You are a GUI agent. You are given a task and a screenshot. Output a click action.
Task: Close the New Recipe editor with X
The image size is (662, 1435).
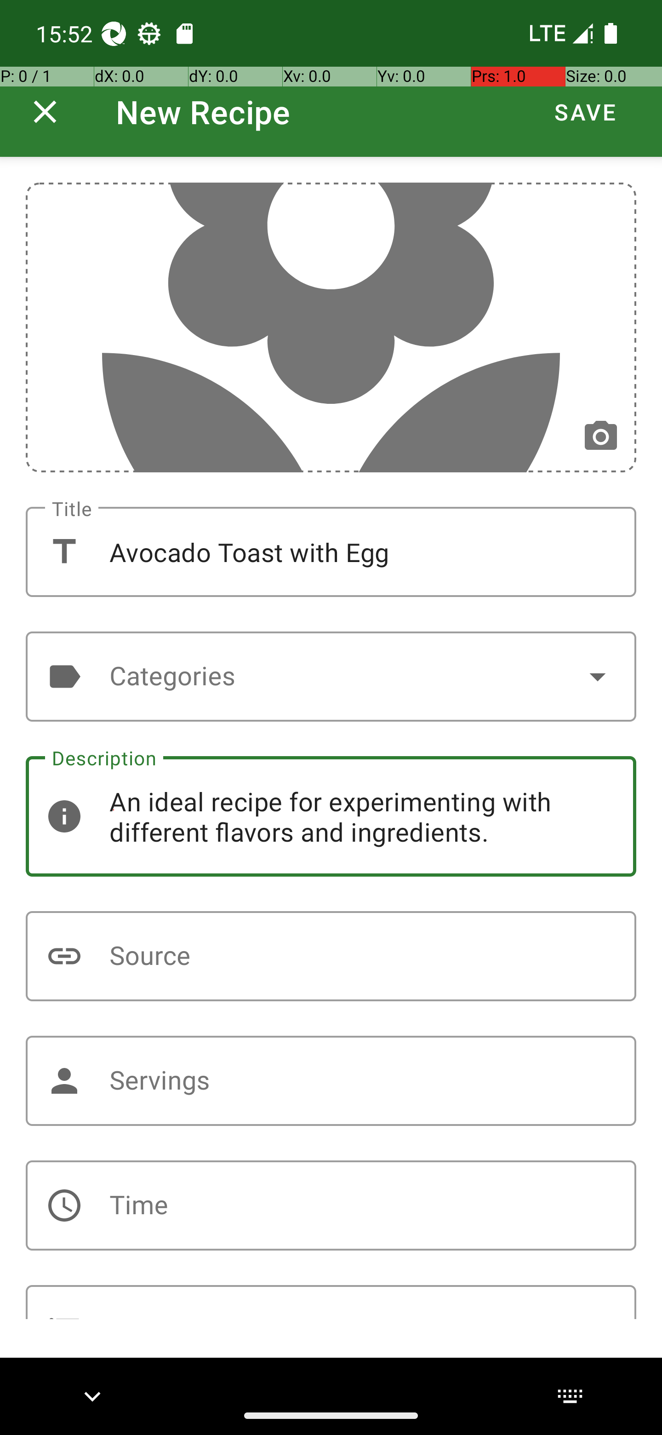tap(45, 112)
